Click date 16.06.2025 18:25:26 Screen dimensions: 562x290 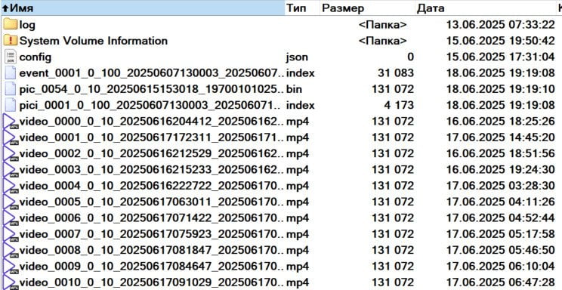(500, 122)
